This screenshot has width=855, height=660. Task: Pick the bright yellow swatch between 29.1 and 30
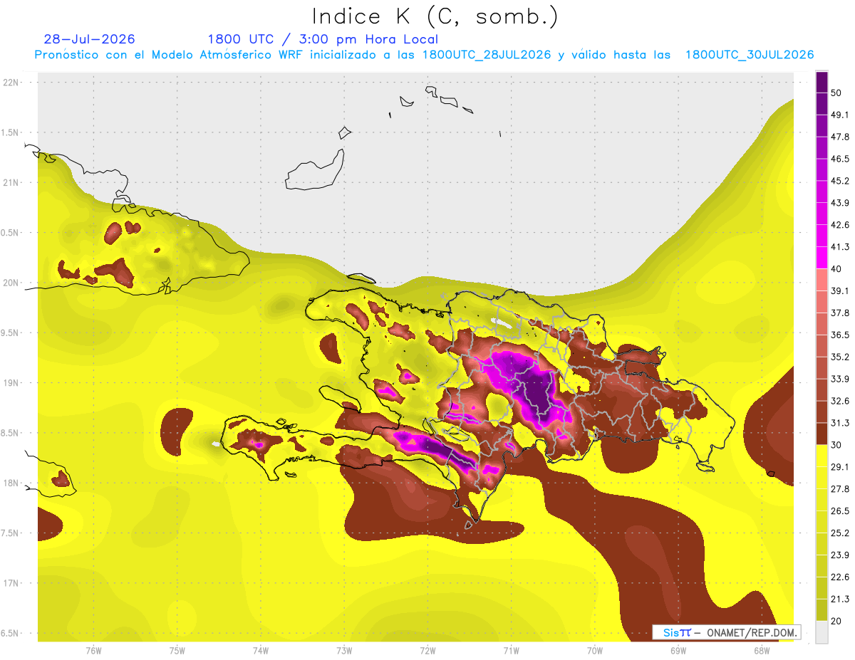[822, 456]
